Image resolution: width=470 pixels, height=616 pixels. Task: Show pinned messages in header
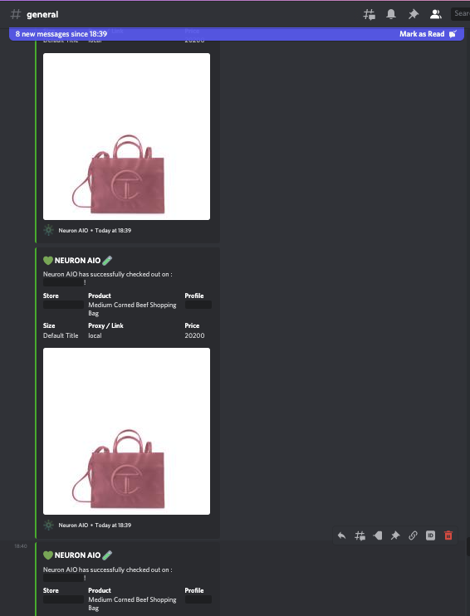click(x=413, y=15)
